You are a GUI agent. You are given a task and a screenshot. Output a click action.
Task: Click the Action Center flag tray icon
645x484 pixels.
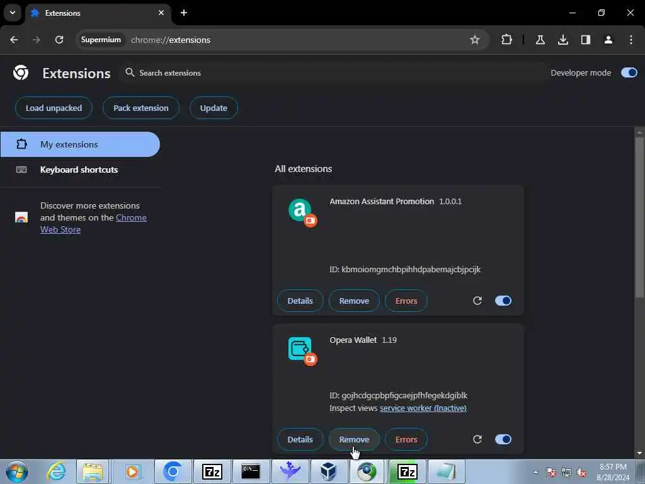click(x=551, y=473)
